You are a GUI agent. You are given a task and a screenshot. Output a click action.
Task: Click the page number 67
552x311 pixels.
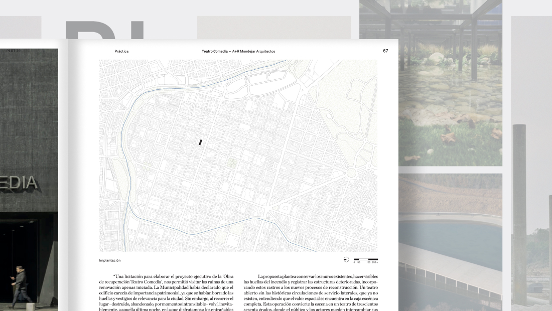pyautogui.click(x=385, y=51)
